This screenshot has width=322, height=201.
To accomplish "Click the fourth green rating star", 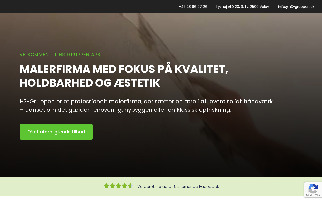I will (x=125, y=186).
